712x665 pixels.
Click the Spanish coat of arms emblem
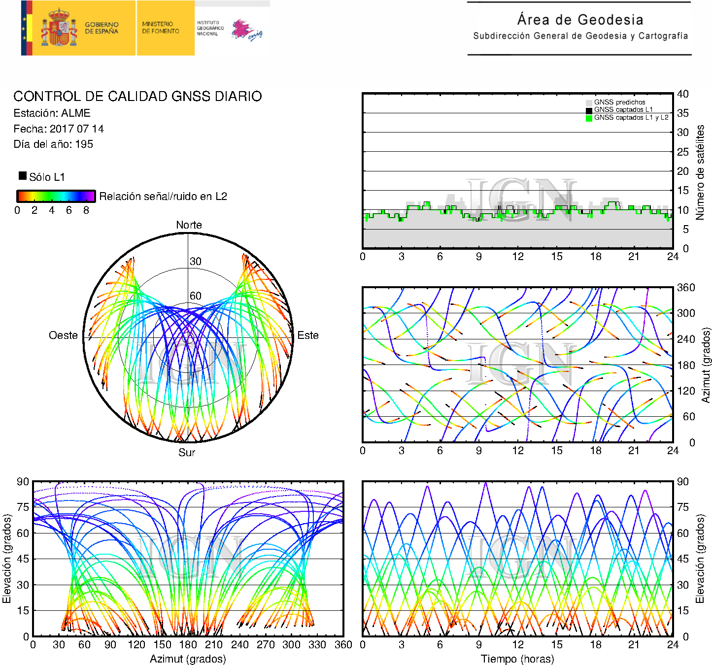[x=59, y=28]
